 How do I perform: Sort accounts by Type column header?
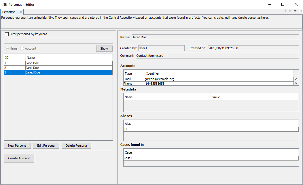(x=134, y=73)
